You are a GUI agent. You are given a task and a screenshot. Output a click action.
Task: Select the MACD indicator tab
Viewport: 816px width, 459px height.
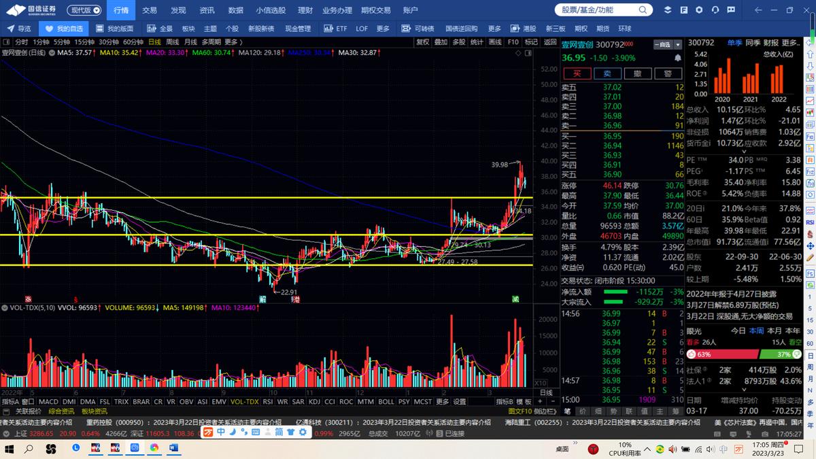pos(48,401)
